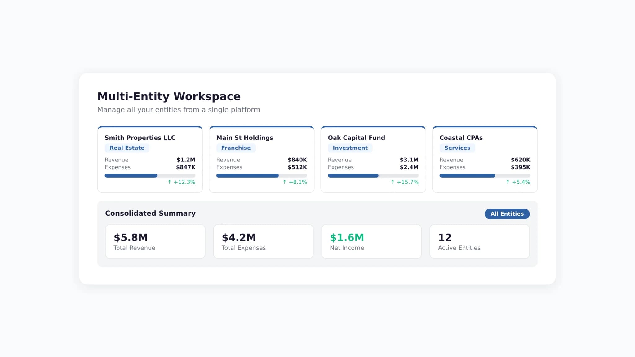Click the +8.1% growth indicator
This screenshot has width=635, height=357.
[x=295, y=182]
